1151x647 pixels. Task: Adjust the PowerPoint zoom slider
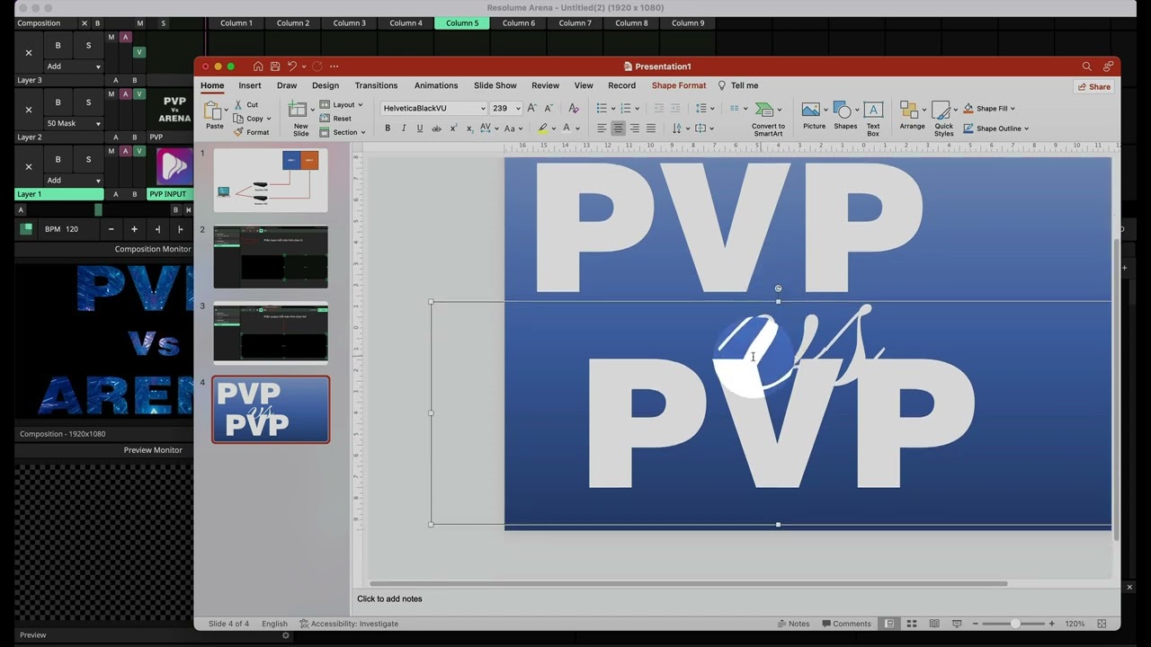coord(1013,624)
